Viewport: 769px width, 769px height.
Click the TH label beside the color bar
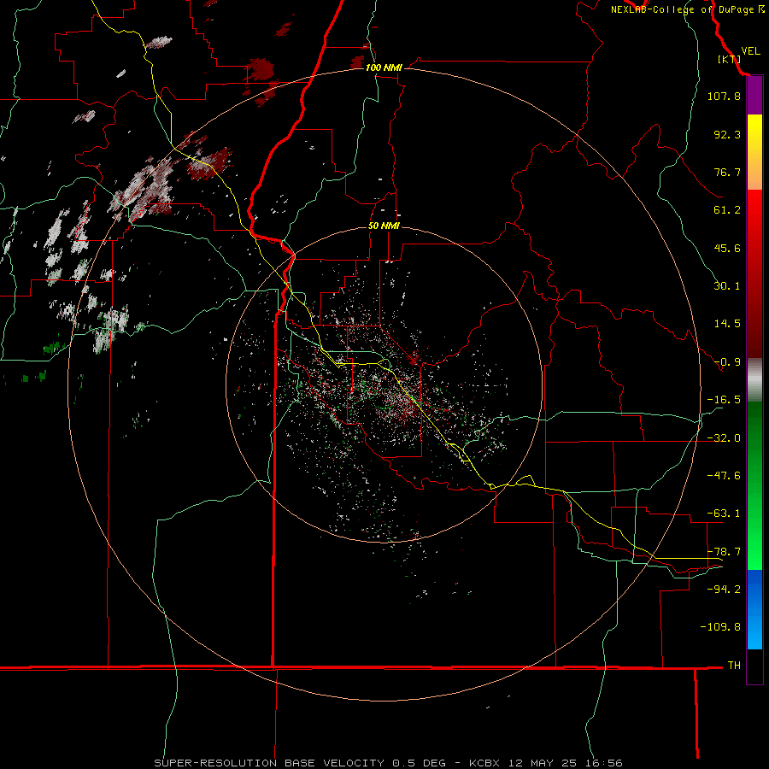[734, 666]
